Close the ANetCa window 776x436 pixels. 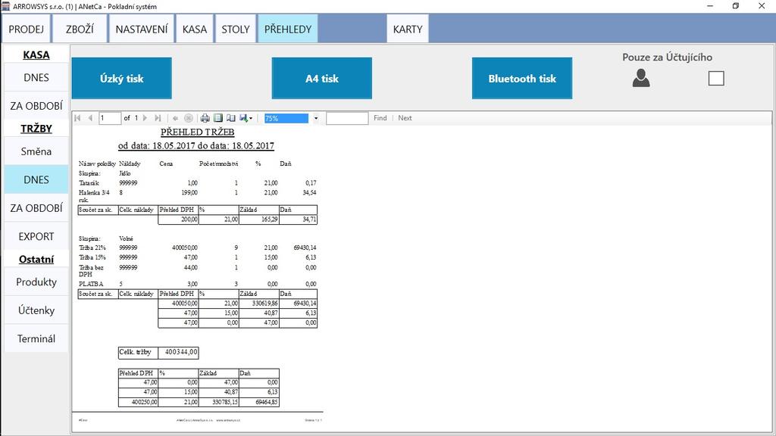[762, 6]
